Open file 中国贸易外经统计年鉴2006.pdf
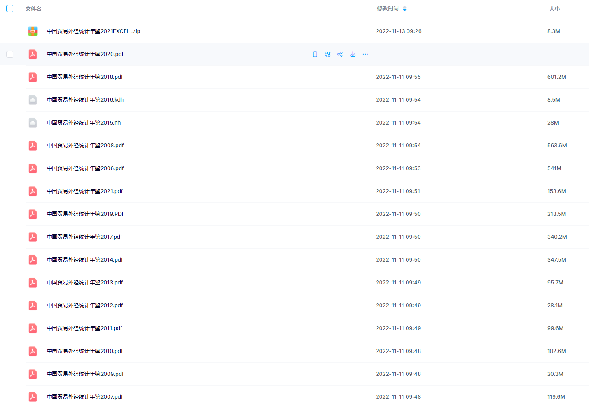Image resolution: width=589 pixels, height=405 pixels. point(85,168)
